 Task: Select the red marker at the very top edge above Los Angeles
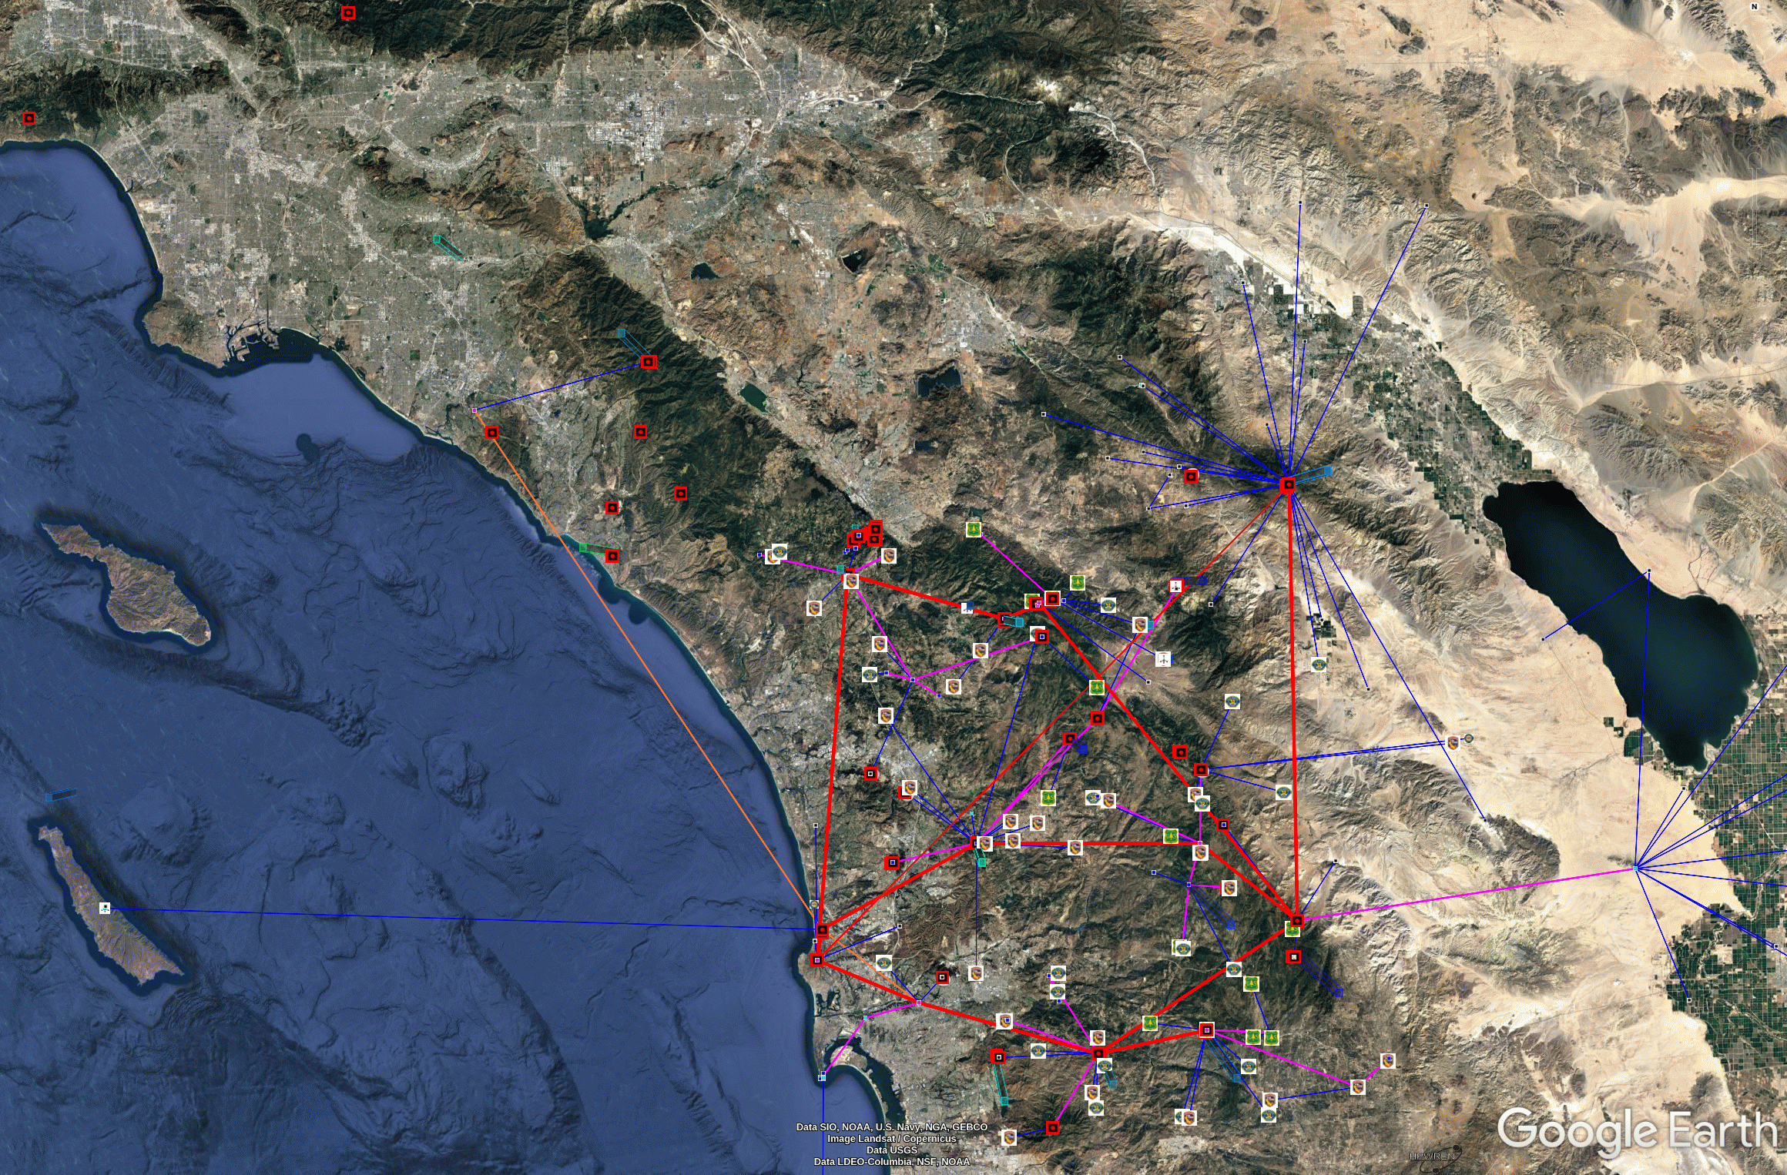(347, 12)
